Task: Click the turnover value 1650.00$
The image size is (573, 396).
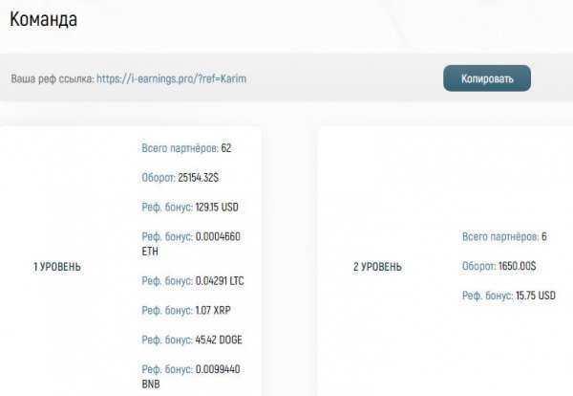Action: tap(517, 266)
